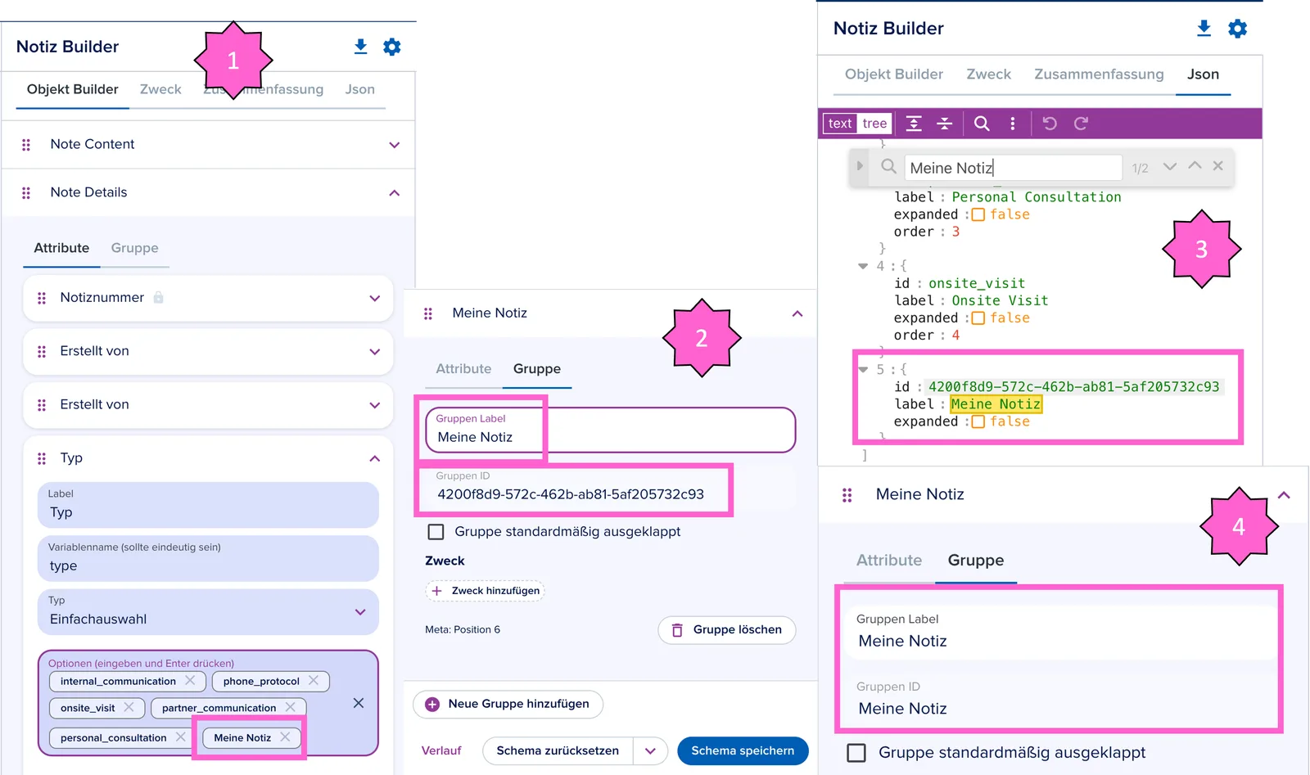Select Gruppe tab under Note Details
The image size is (1310, 775).
pyautogui.click(x=135, y=248)
